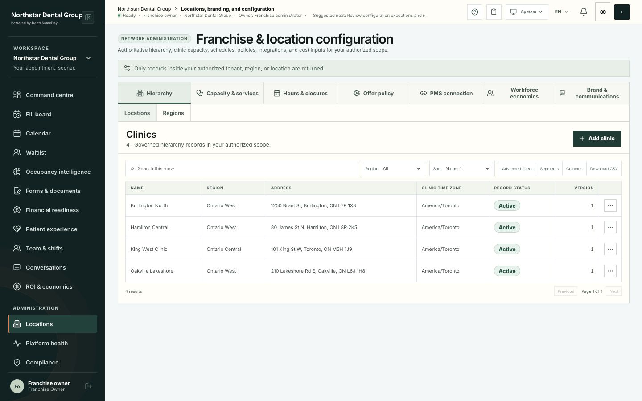This screenshot has width=642, height=401.
Task: Switch to Capacity & services tab
Action: (227, 93)
